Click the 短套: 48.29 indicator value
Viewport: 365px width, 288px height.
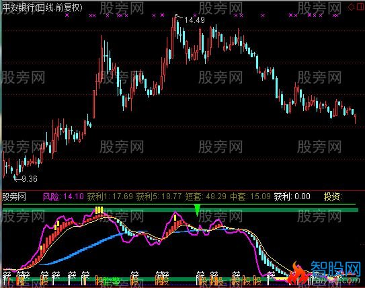(x=206, y=196)
